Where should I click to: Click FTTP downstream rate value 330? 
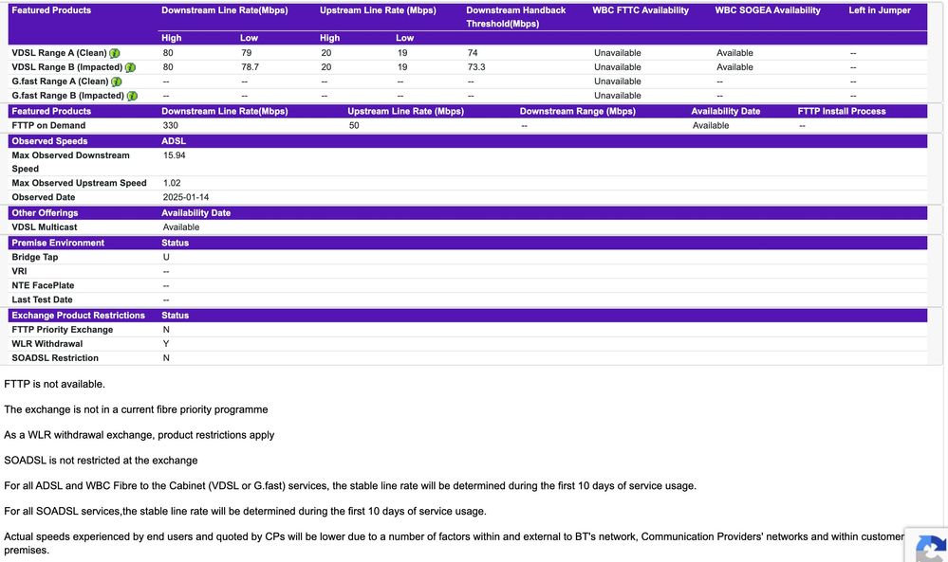171,125
